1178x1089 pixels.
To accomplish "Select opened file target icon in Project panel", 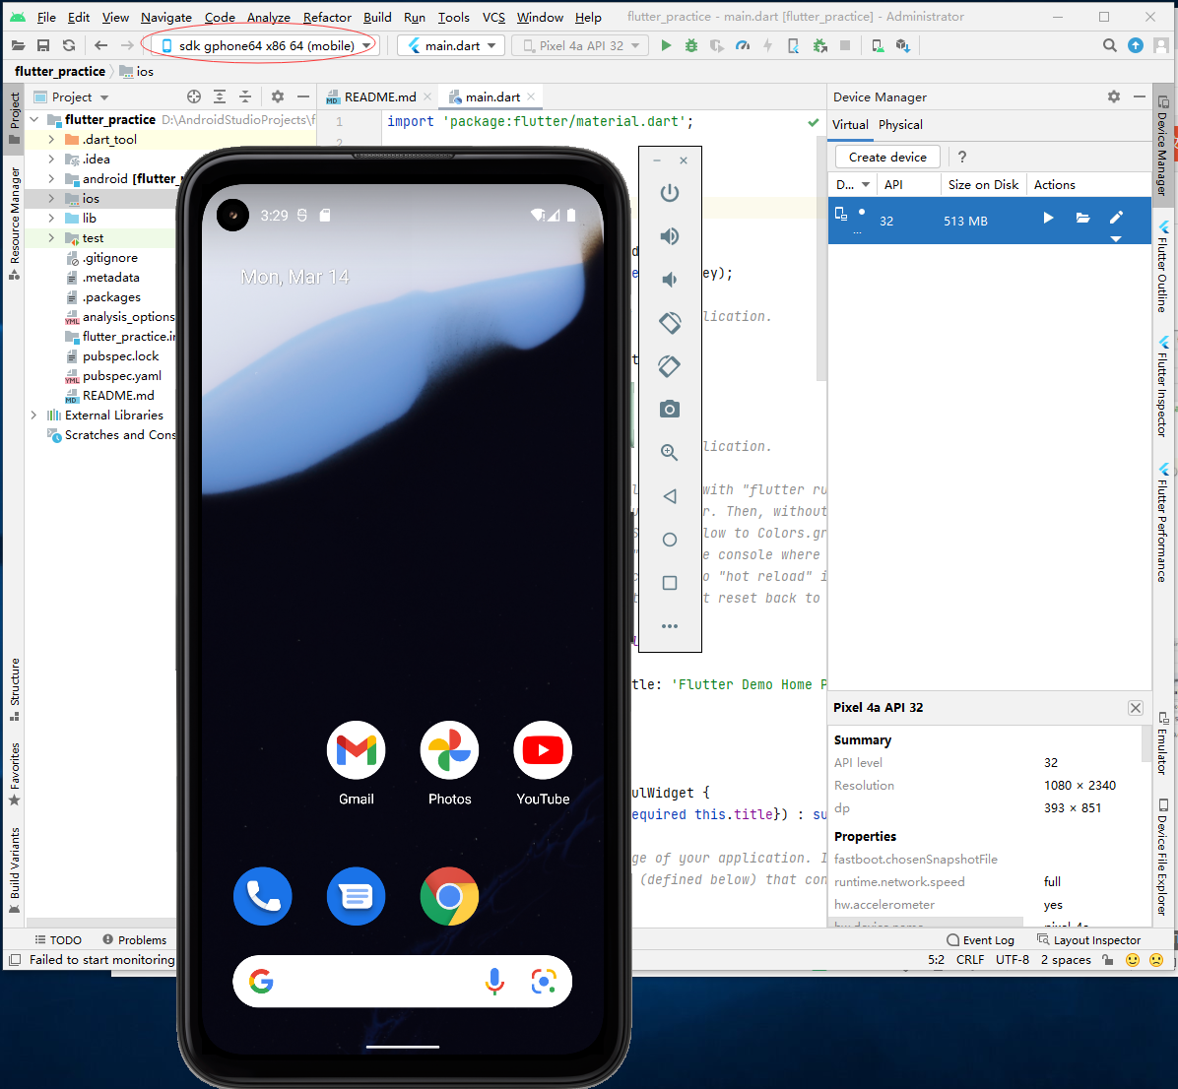I will [194, 96].
